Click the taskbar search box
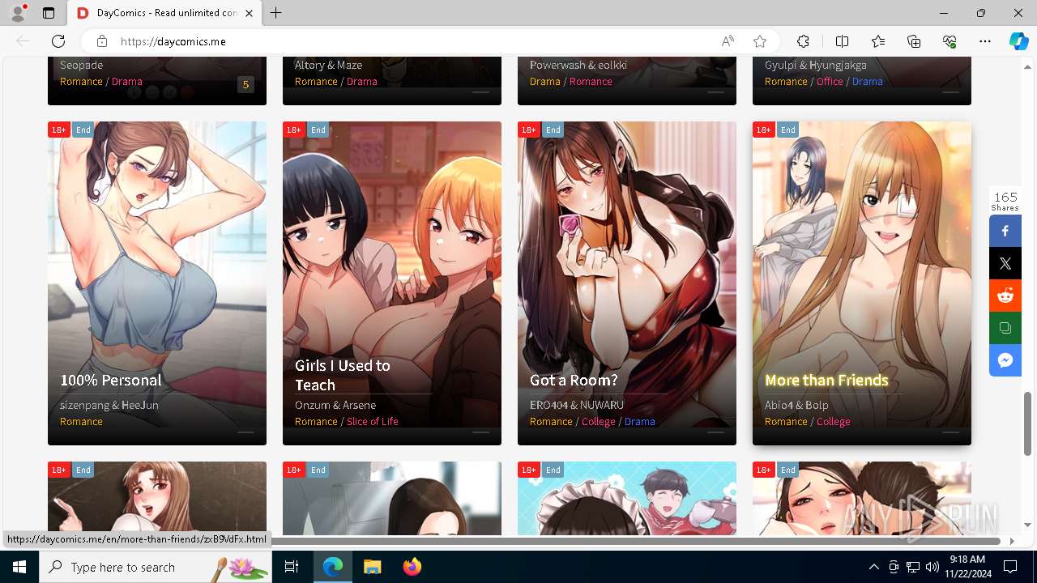Screen dimensions: 1037x583 [156, 567]
